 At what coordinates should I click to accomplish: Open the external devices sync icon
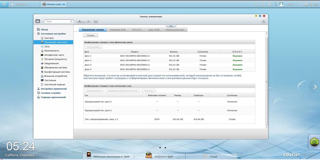pyautogui.click(x=263, y=4)
